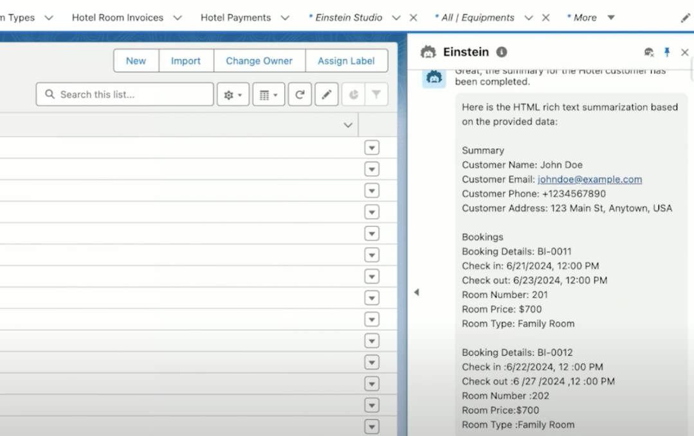Viewport: 694px width, 436px height.
Task: Toggle the pin on the Einstein panel
Action: point(668,52)
